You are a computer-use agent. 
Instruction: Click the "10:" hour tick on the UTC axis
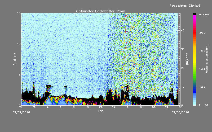tap(87, 107)
